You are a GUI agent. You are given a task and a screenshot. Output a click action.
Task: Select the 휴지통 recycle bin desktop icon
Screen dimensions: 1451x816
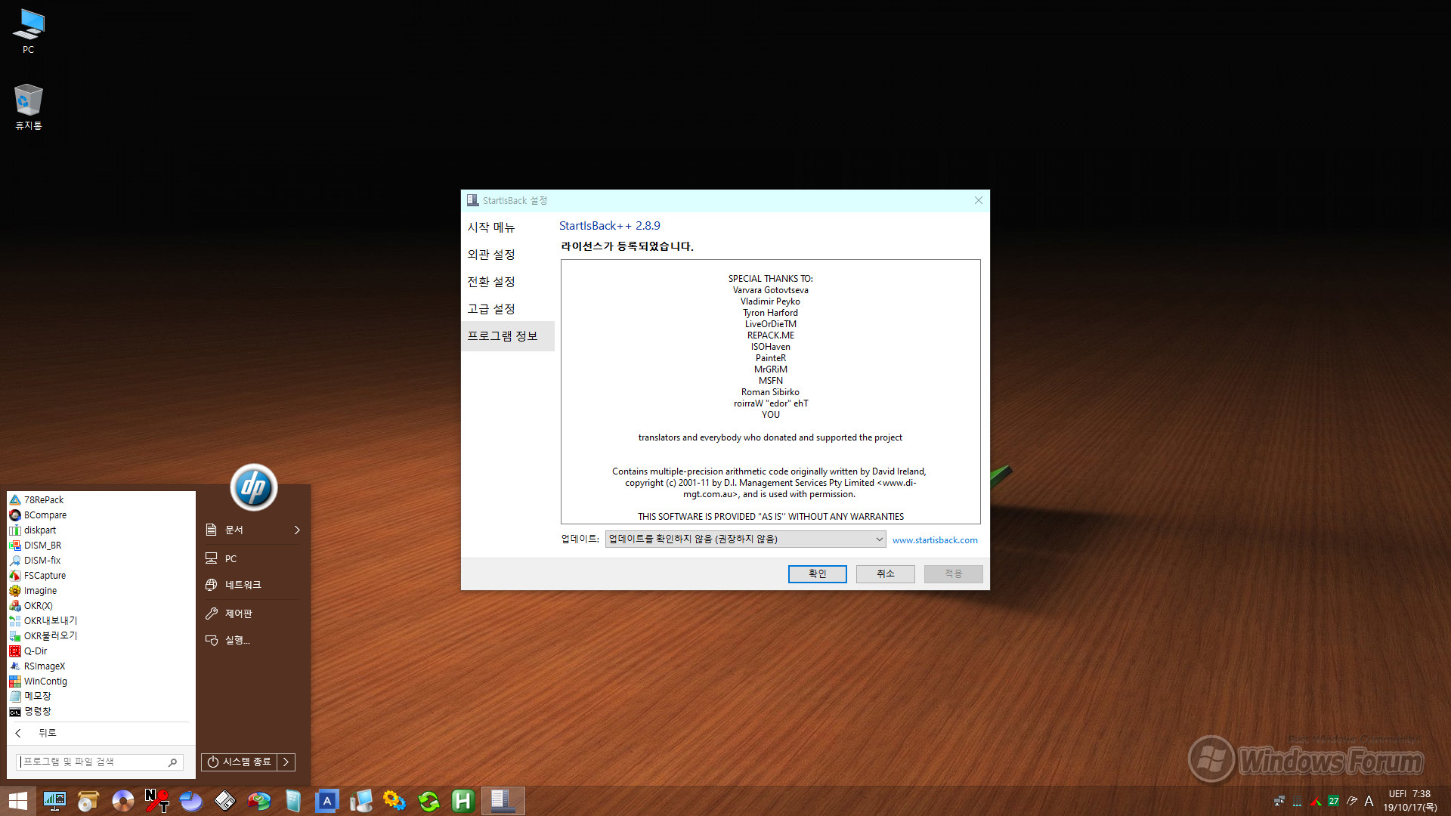click(x=29, y=107)
